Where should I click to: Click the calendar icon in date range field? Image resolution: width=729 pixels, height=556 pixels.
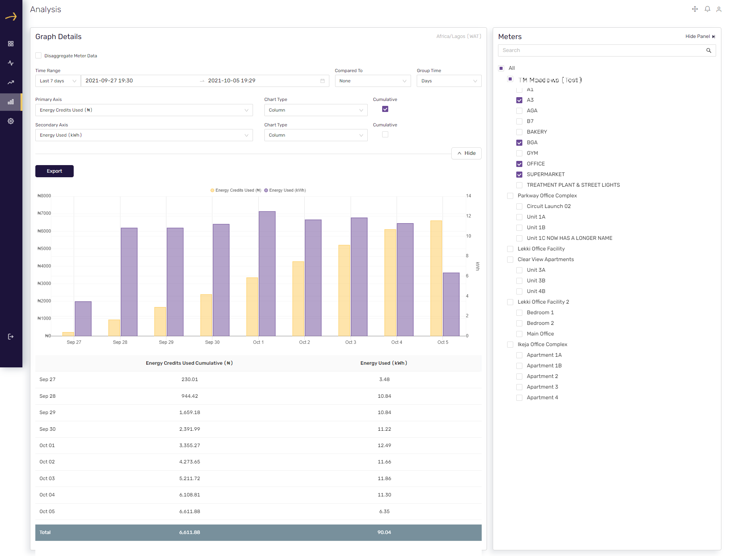coord(323,81)
